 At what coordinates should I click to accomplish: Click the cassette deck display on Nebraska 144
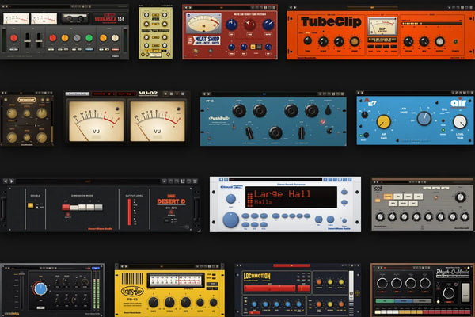(75, 19)
